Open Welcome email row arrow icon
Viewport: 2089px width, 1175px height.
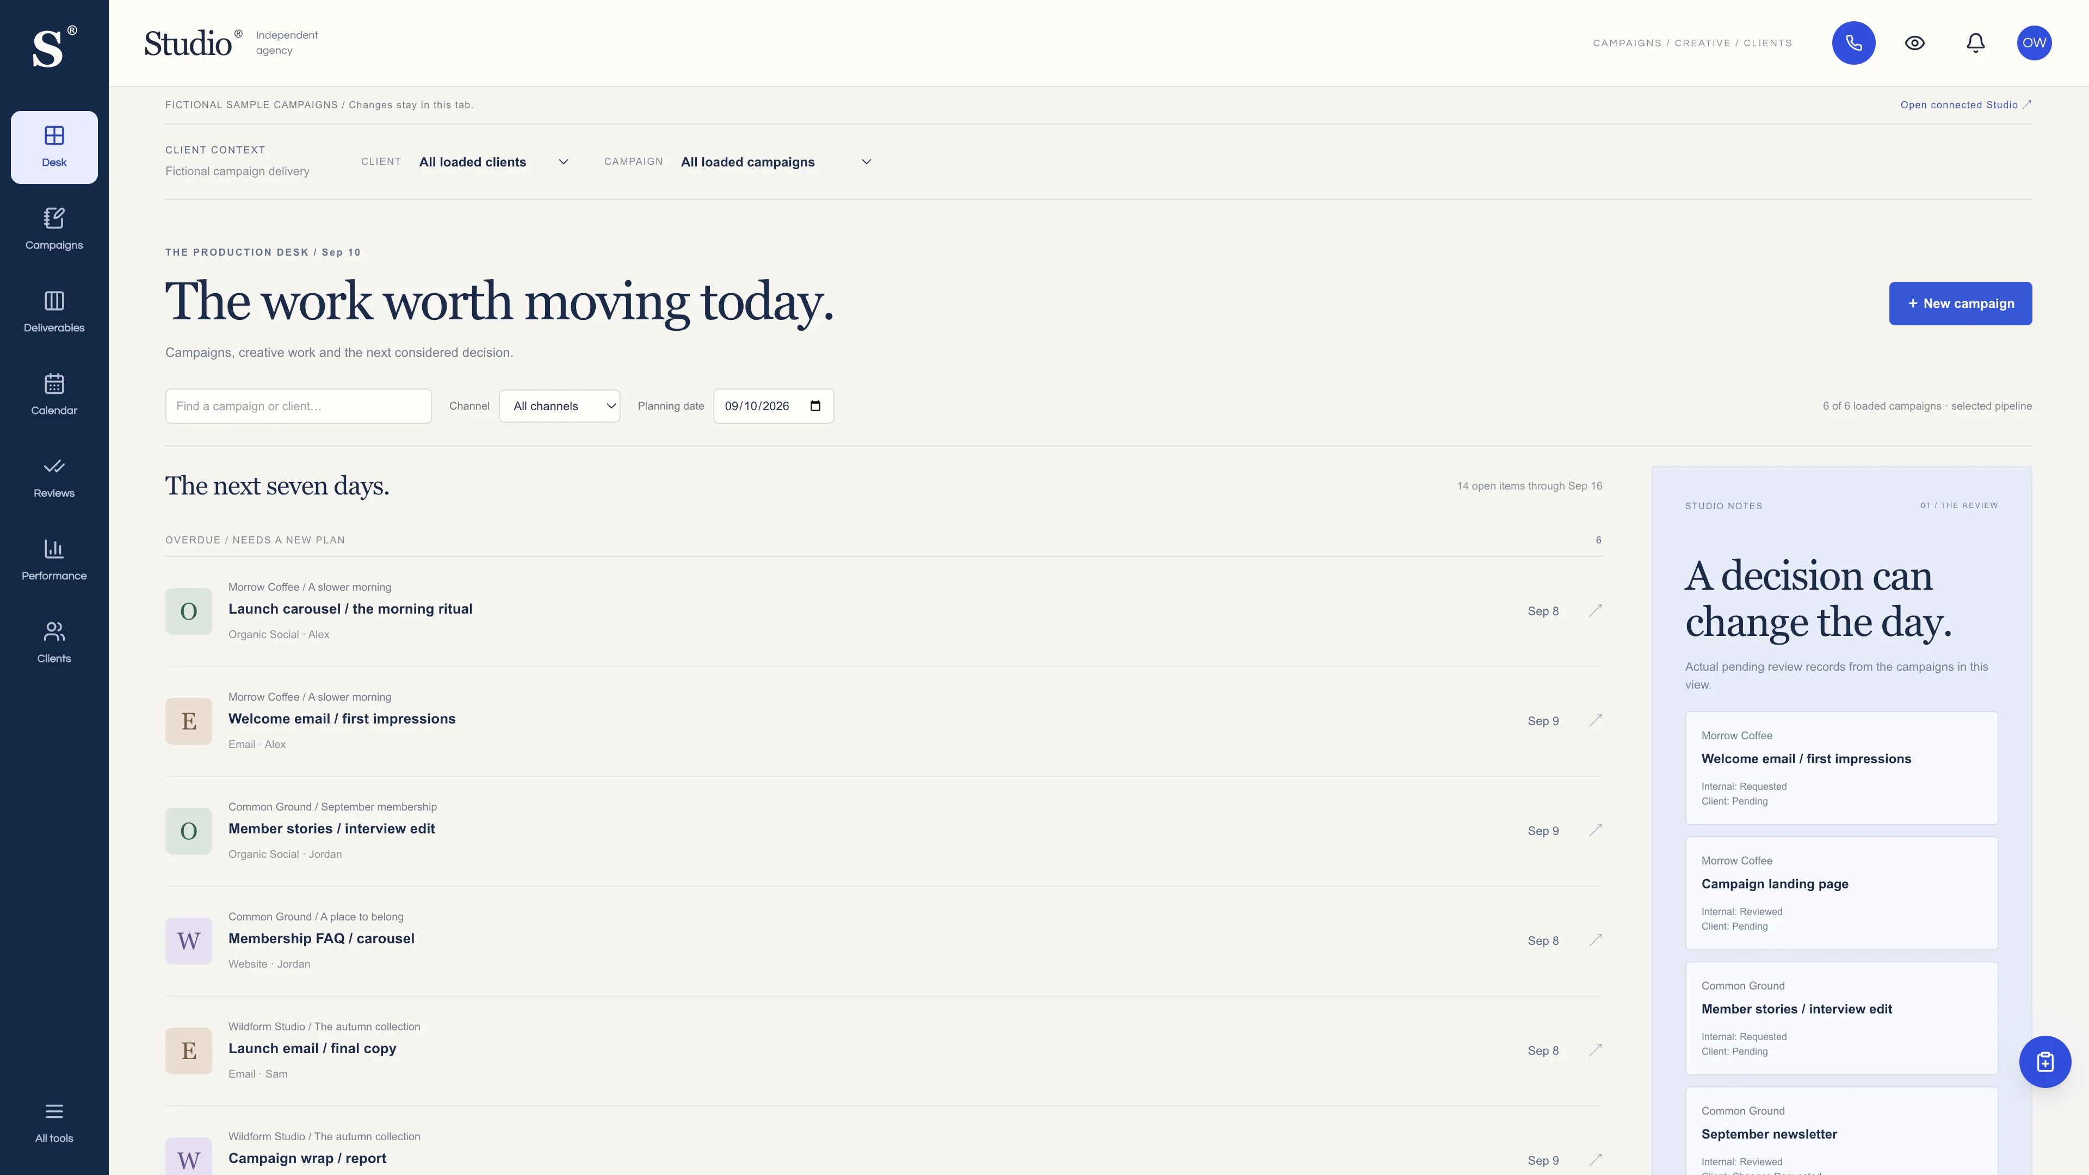point(1595,720)
